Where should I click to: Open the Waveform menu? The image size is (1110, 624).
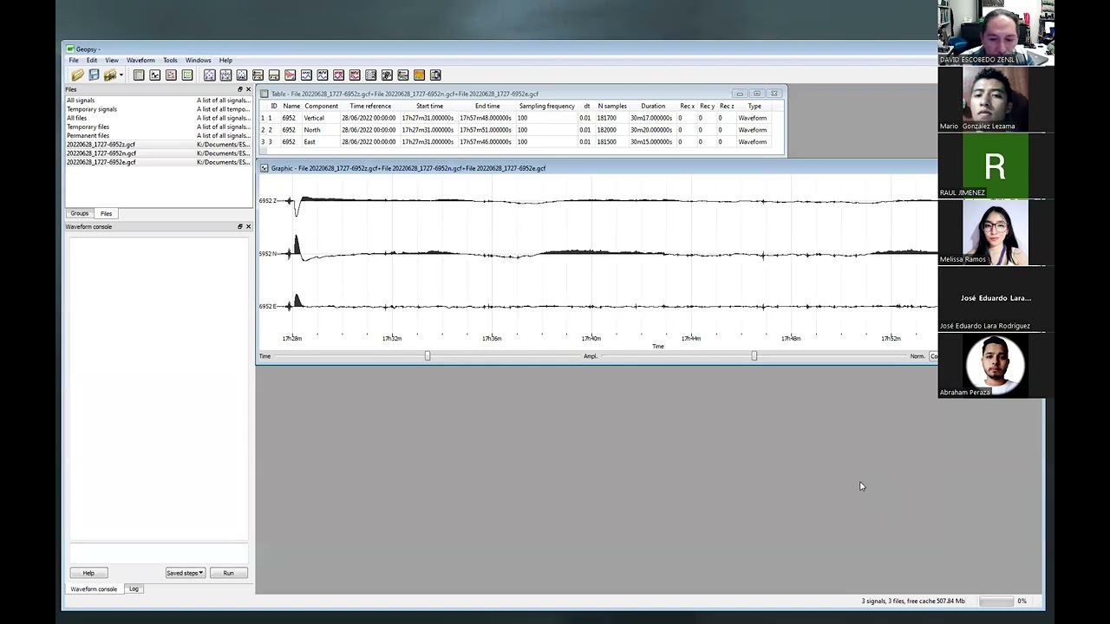(140, 61)
